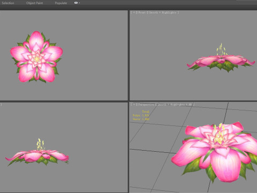Open the Perspective viewport view label menu
The image size is (257, 193).
146,105
